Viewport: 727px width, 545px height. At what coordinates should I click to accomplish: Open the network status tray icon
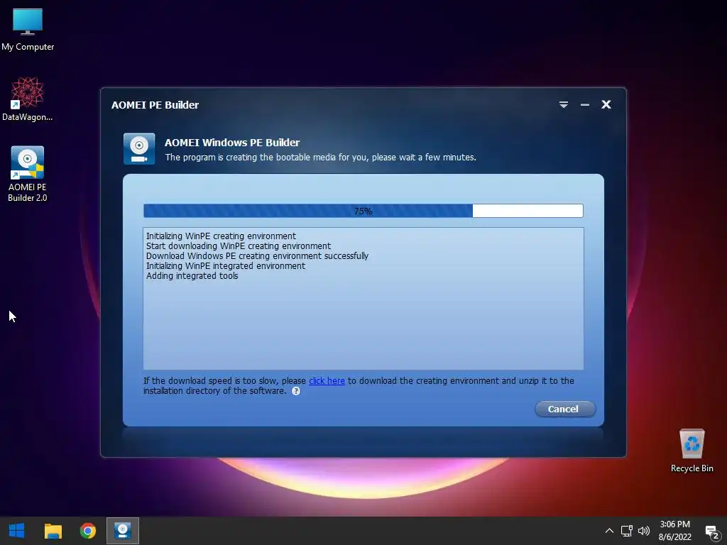tap(627, 531)
